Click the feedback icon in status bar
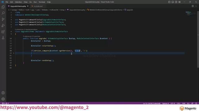This screenshot has height=111, width=199. coord(192,103)
